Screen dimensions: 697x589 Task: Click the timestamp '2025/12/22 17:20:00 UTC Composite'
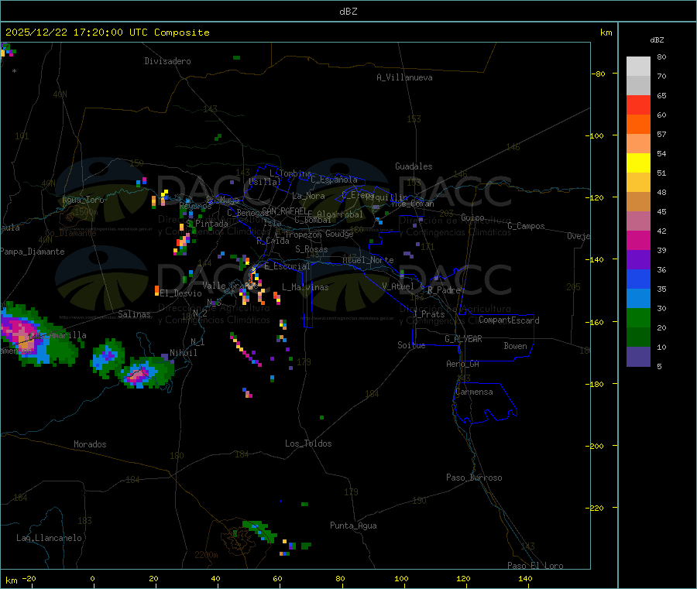107,33
